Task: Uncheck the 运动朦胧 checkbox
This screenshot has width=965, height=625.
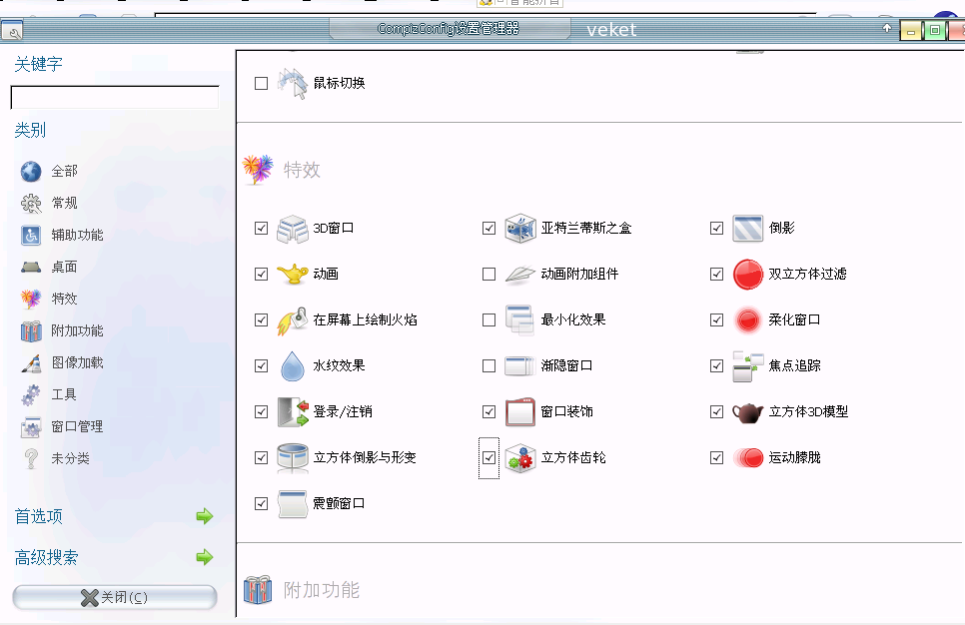Action: click(716, 458)
